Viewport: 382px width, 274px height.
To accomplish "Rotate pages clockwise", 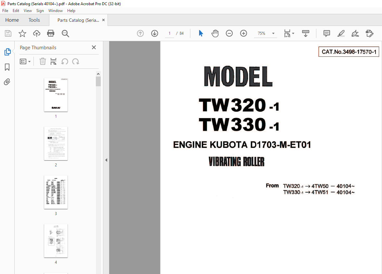I will [x=75, y=62].
